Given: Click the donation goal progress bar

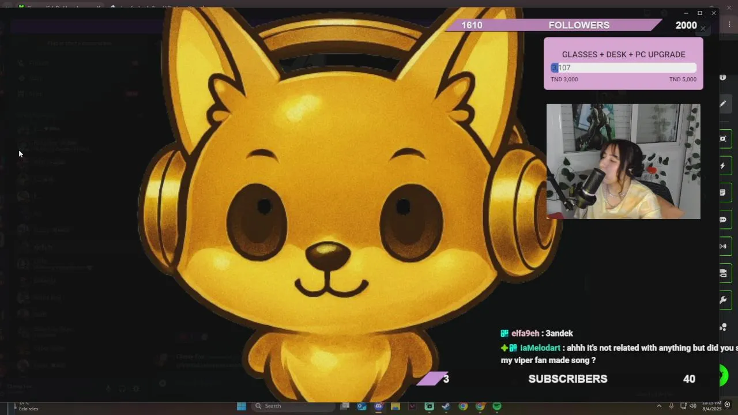Looking at the screenshot, I should pyautogui.click(x=623, y=67).
